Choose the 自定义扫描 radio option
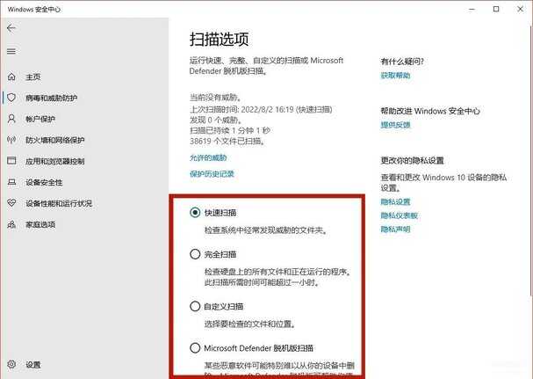Image resolution: width=533 pixels, height=379 pixels. [195, 306]
